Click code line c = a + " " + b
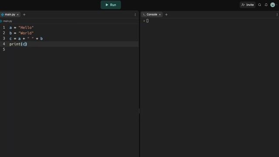 26,39
